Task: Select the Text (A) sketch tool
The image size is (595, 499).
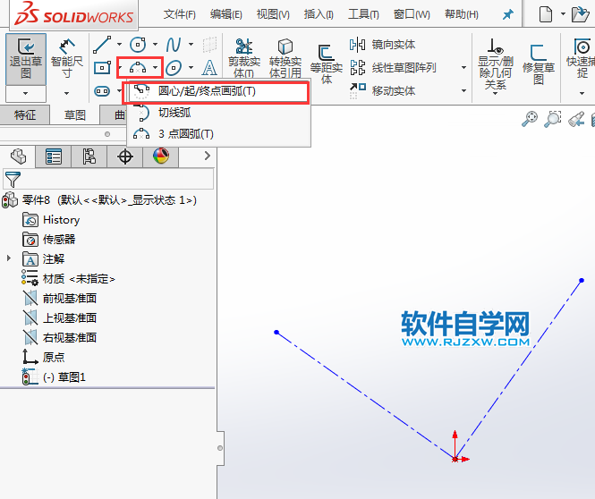Action: pyautogui.click(x=209, y=68)
